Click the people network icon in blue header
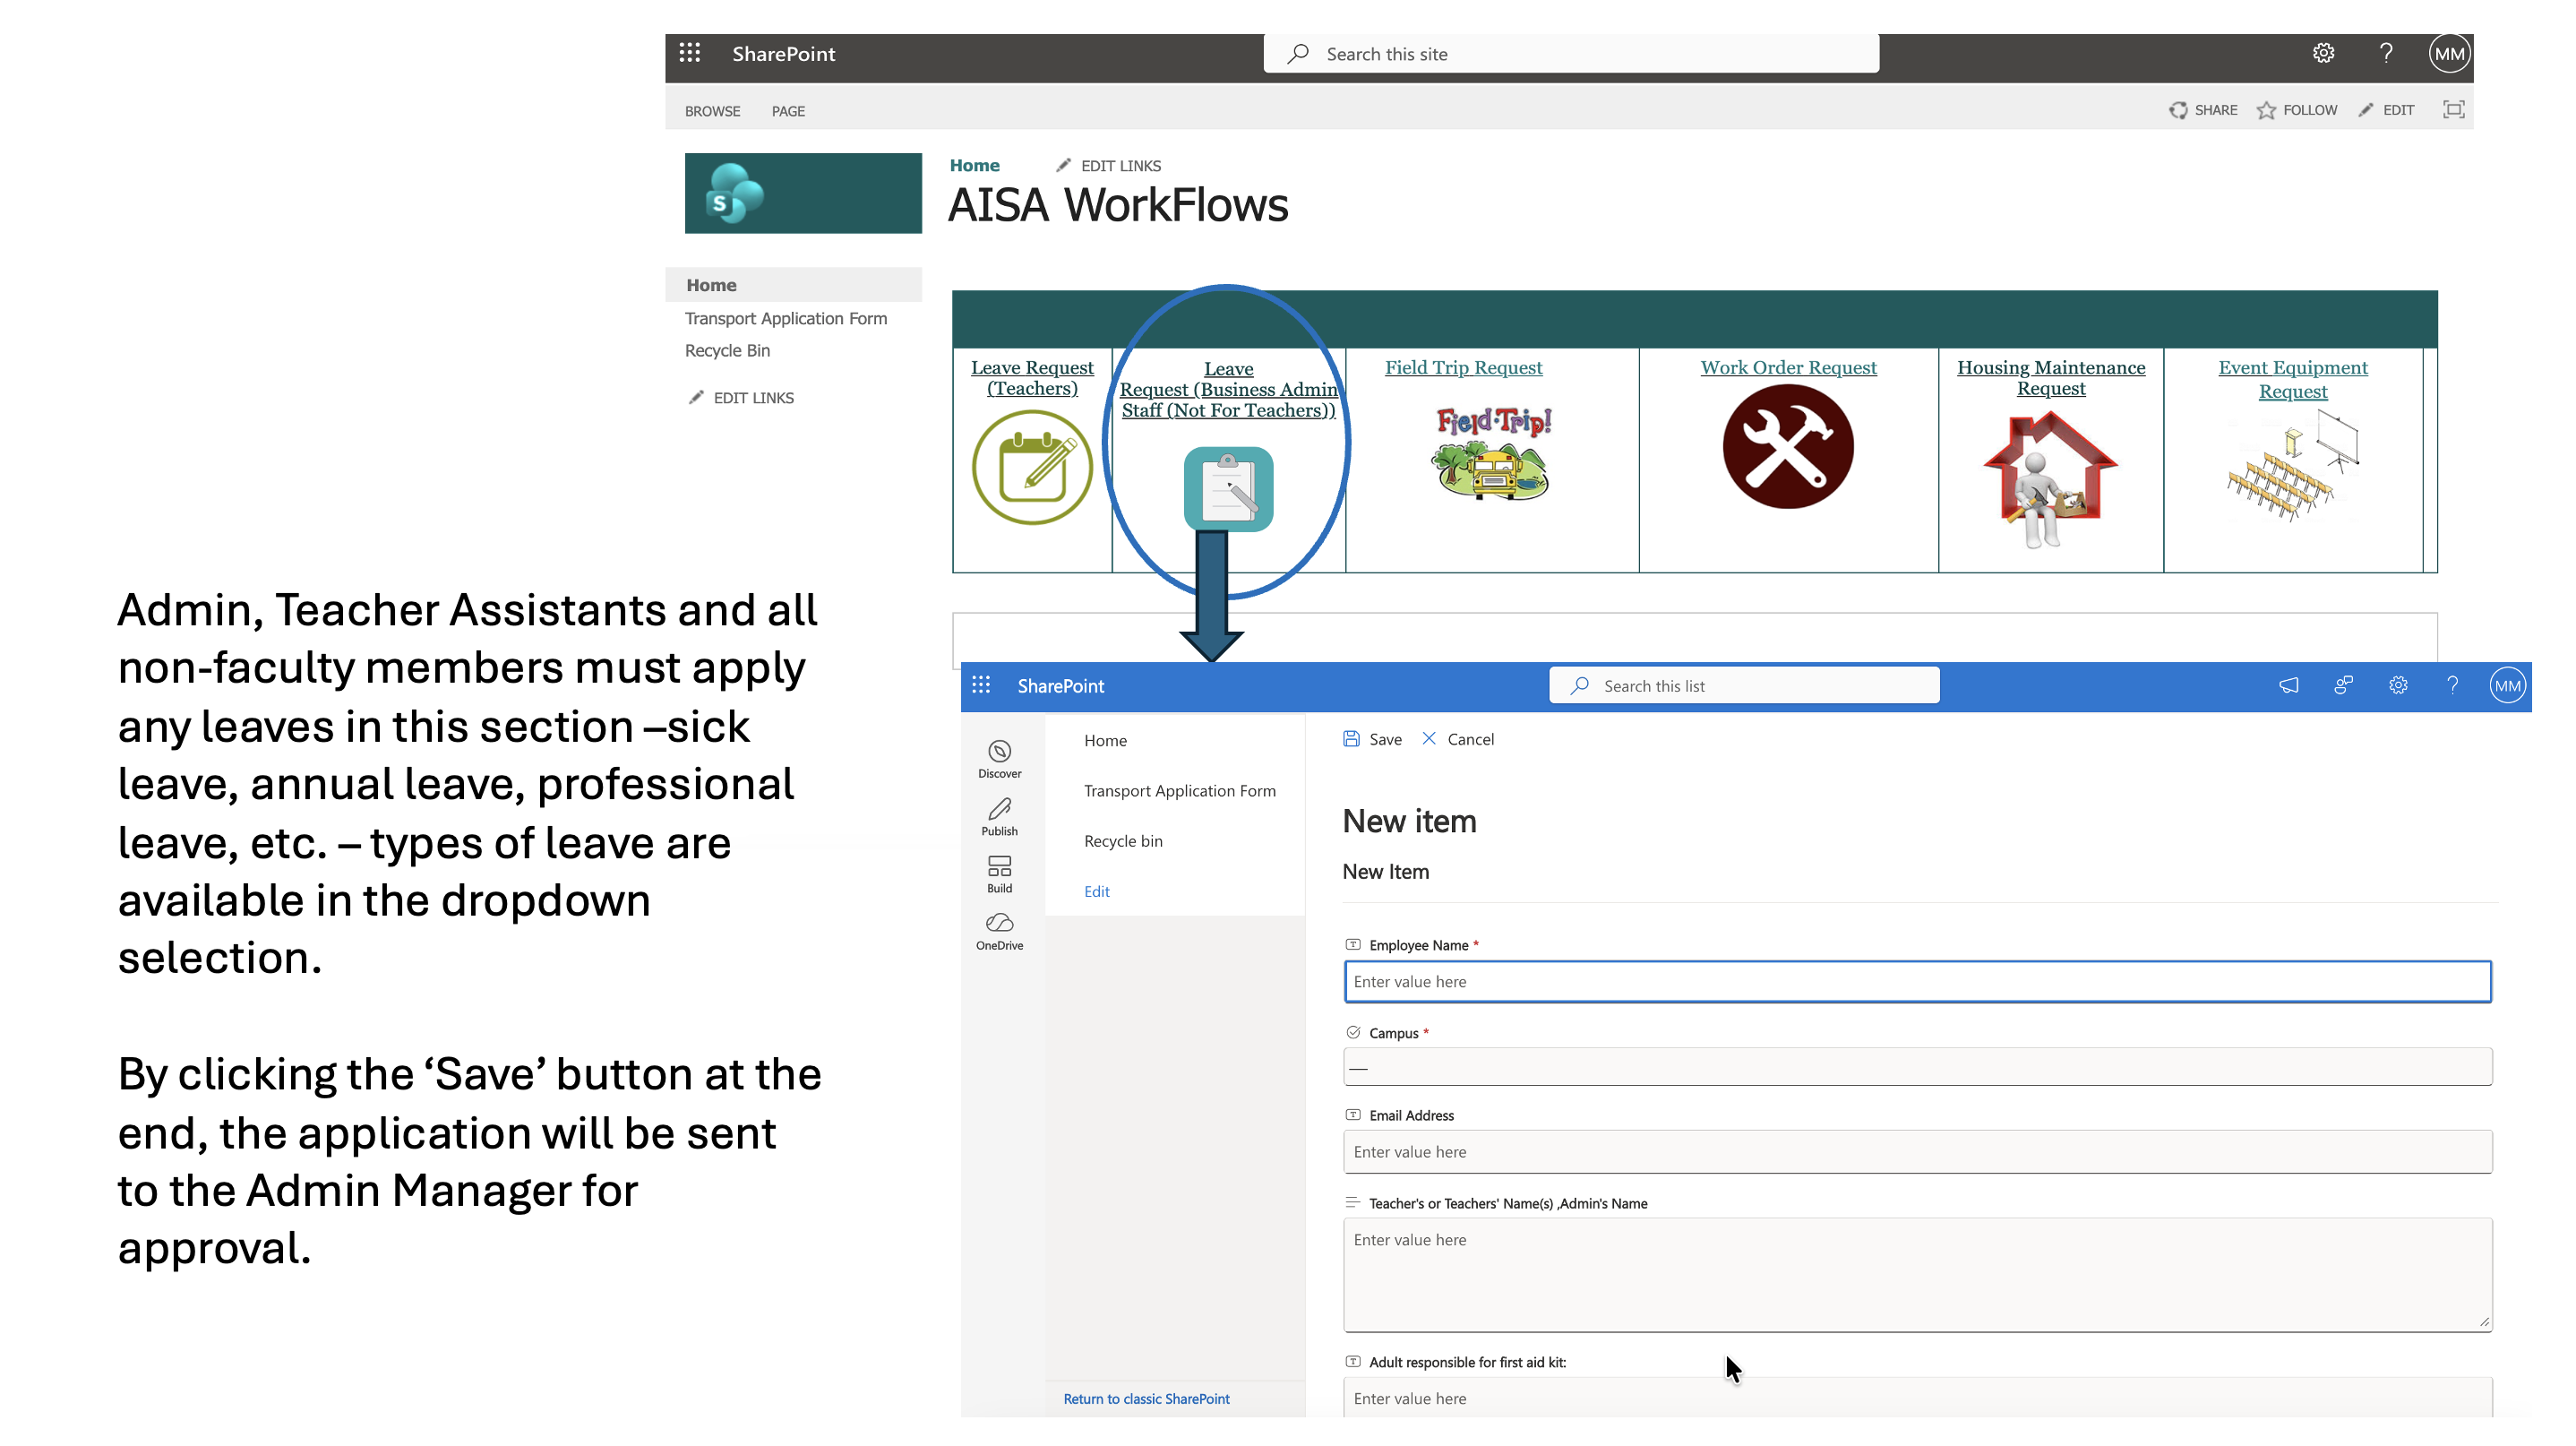The height and width of the screenshot is (1446, 2576). point(2343,685)
